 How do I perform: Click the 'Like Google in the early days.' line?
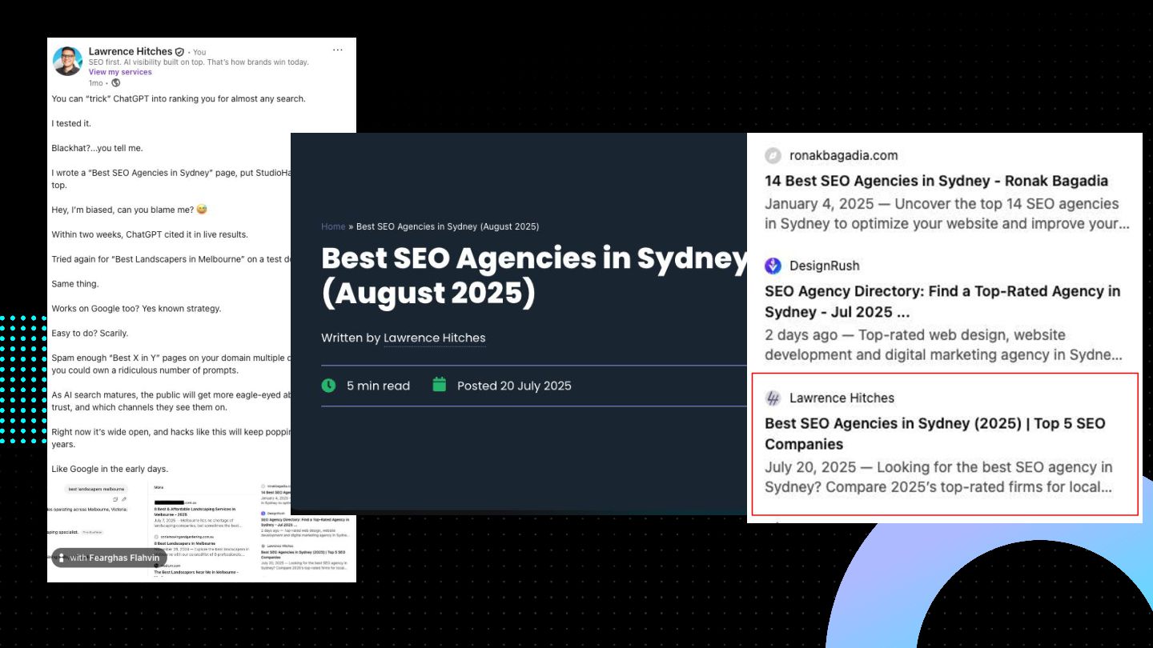[x=110, y=469]
